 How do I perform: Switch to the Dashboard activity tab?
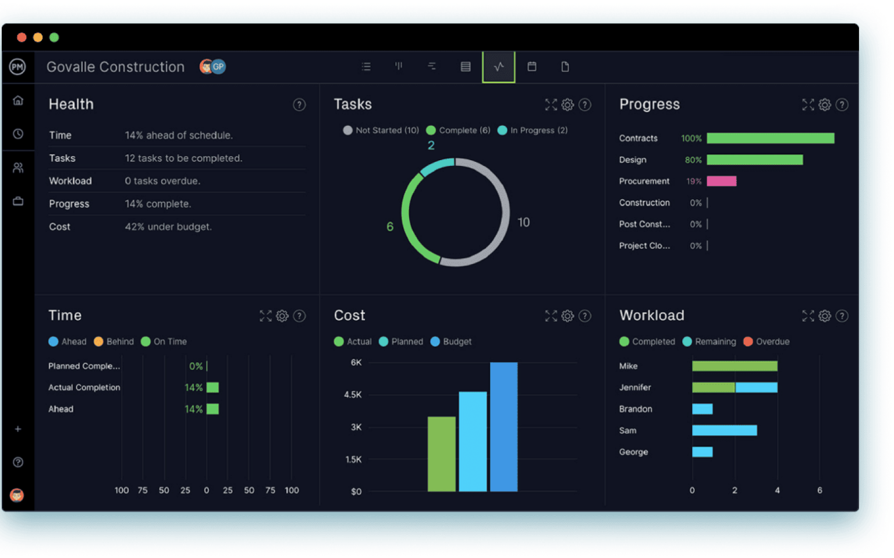click(x=499, y=66)
